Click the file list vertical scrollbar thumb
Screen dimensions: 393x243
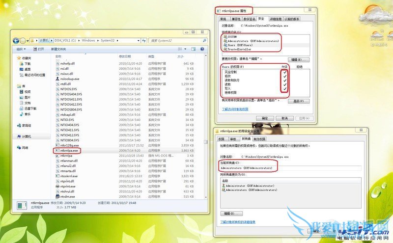pos(206,142)
